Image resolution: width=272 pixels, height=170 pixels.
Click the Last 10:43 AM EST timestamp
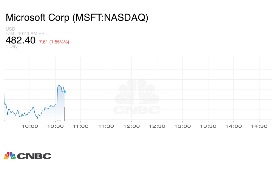point(26,33)
